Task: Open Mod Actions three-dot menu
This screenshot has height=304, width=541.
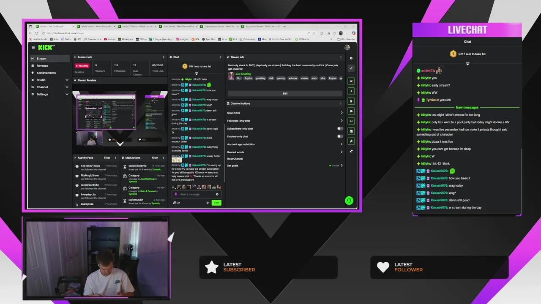Action: (x=163, y=158)
